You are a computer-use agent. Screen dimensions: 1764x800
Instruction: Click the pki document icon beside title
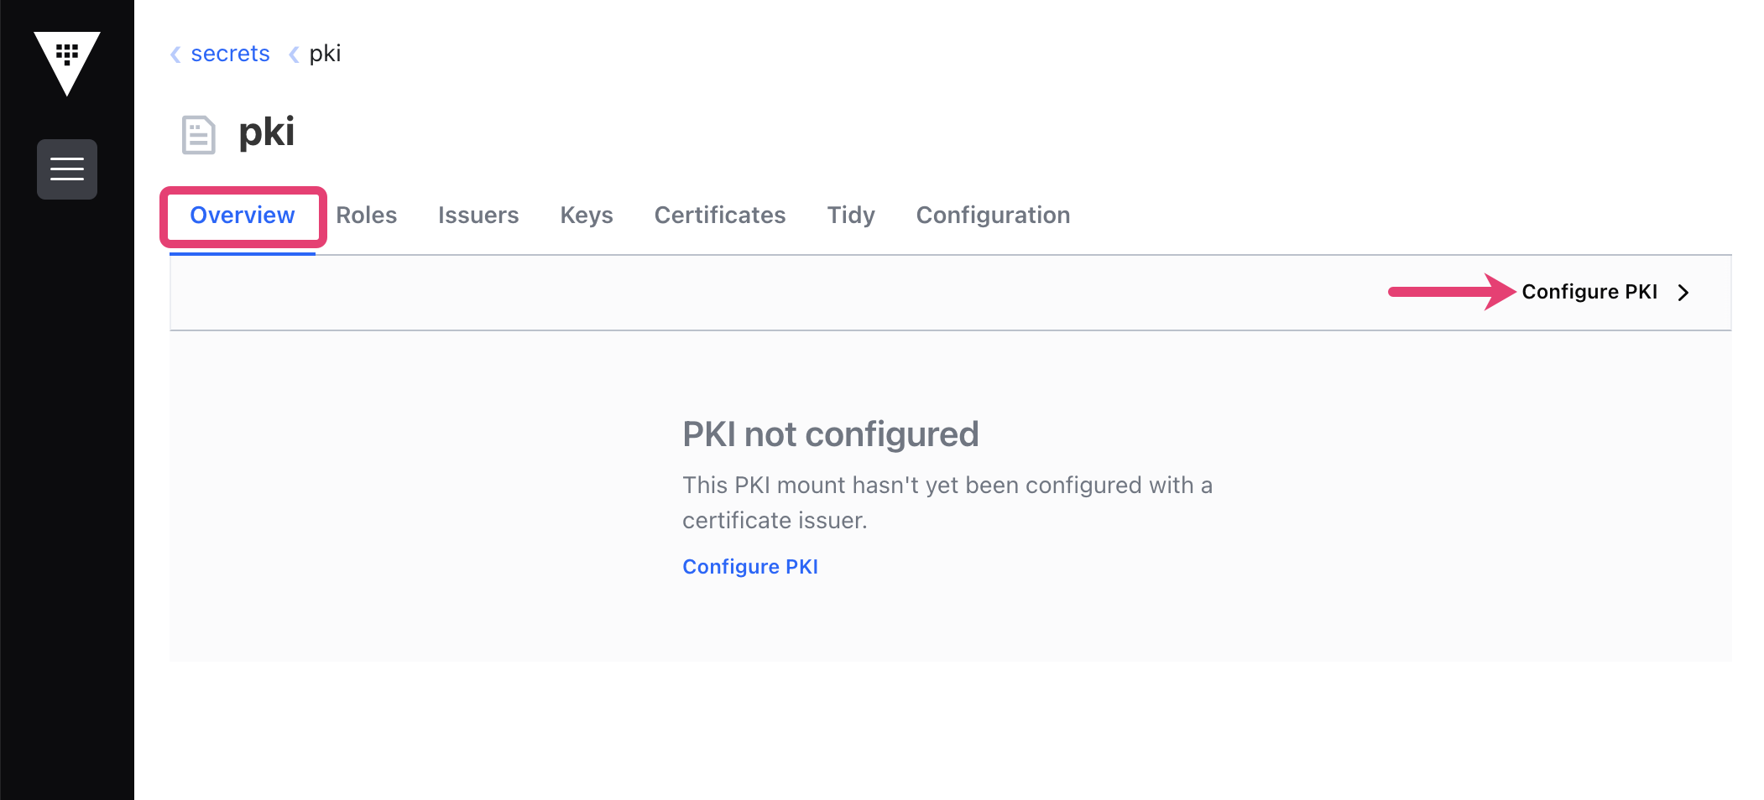199,134
